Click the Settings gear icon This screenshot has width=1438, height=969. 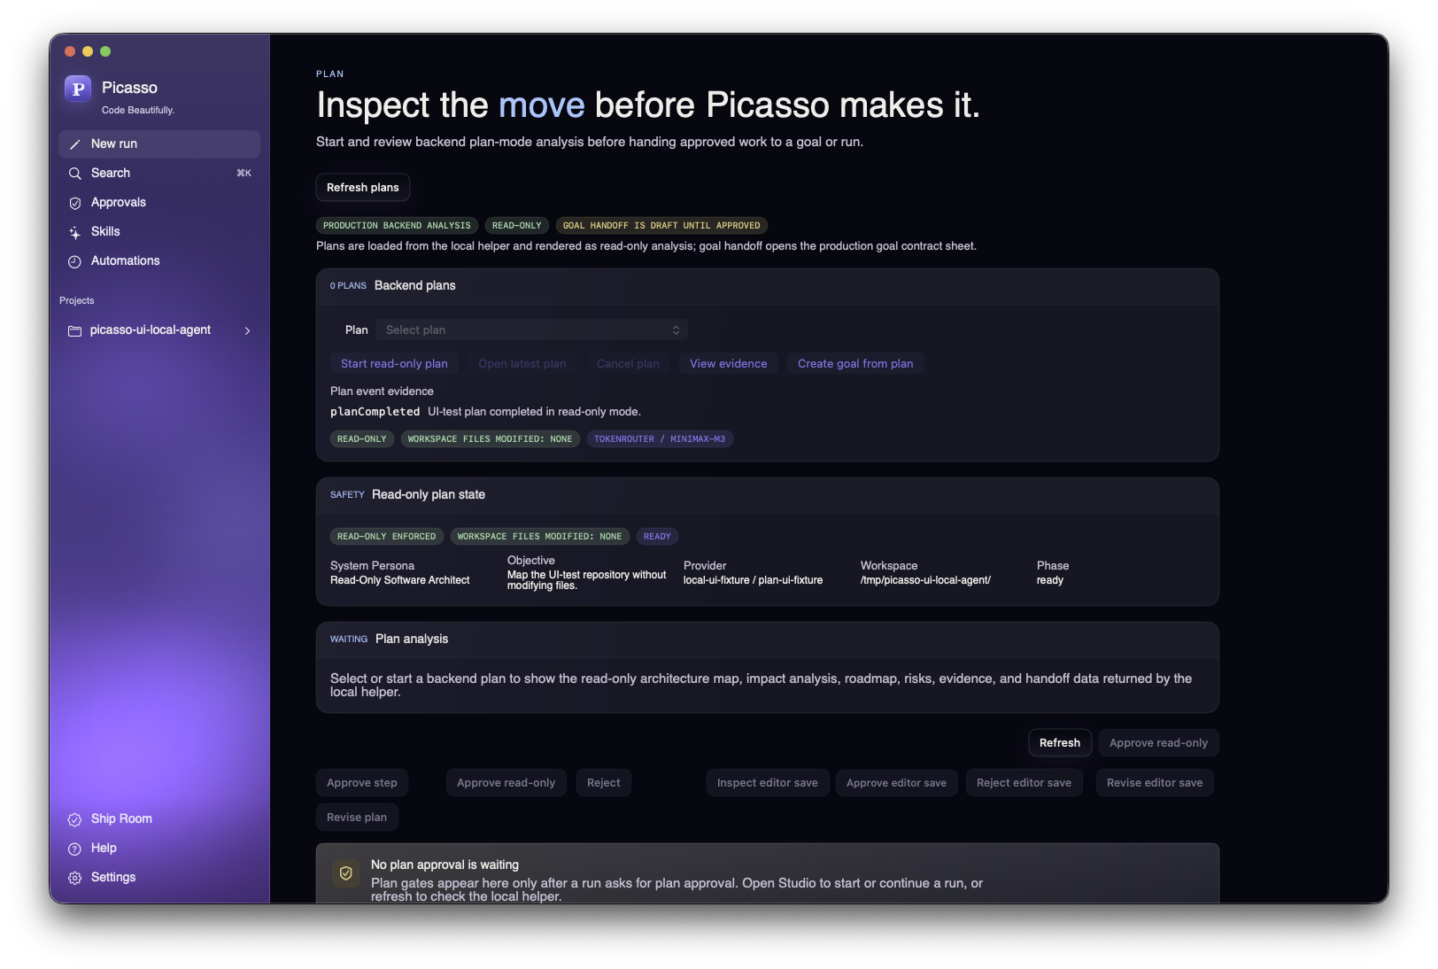click(75, 878)
